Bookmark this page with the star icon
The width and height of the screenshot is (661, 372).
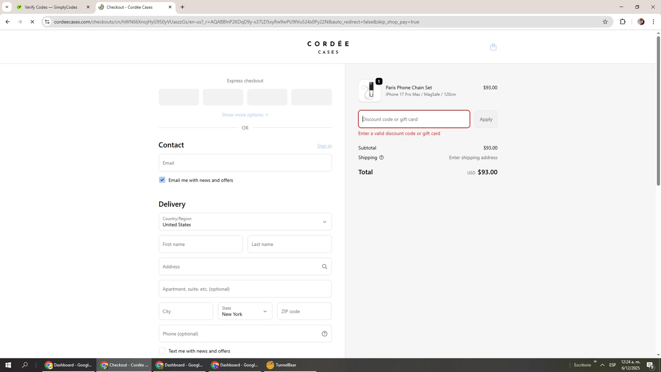coord(605,22)
